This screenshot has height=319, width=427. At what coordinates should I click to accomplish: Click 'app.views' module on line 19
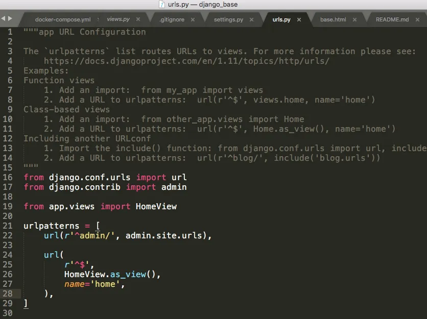(72, 207)
